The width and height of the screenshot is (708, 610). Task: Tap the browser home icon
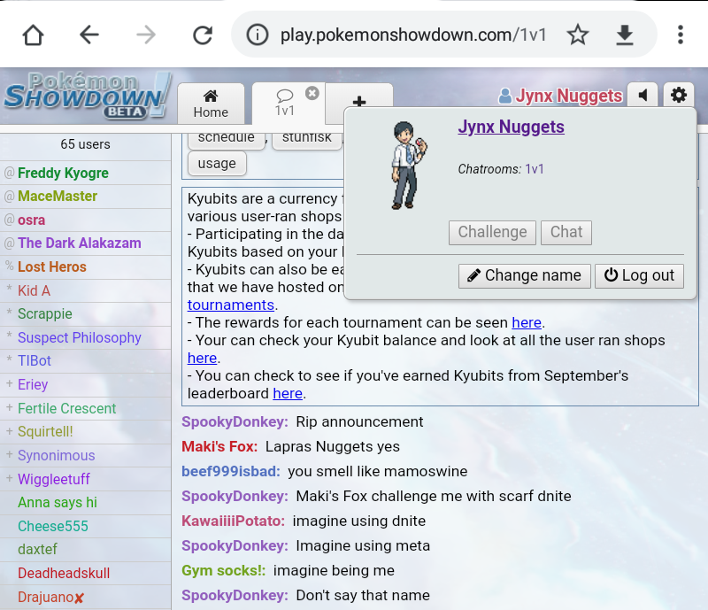point(33,35)
